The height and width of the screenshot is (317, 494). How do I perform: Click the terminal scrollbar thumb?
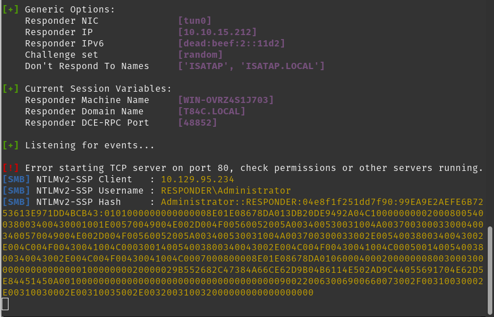pyautogui.click(x=491, y=265)
